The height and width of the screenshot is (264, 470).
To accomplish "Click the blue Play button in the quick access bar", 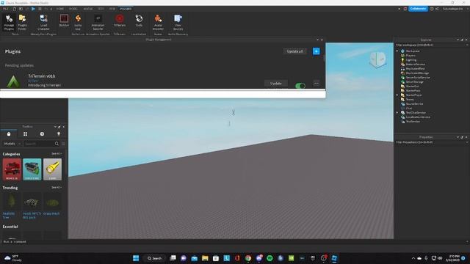I will point(33,9).
